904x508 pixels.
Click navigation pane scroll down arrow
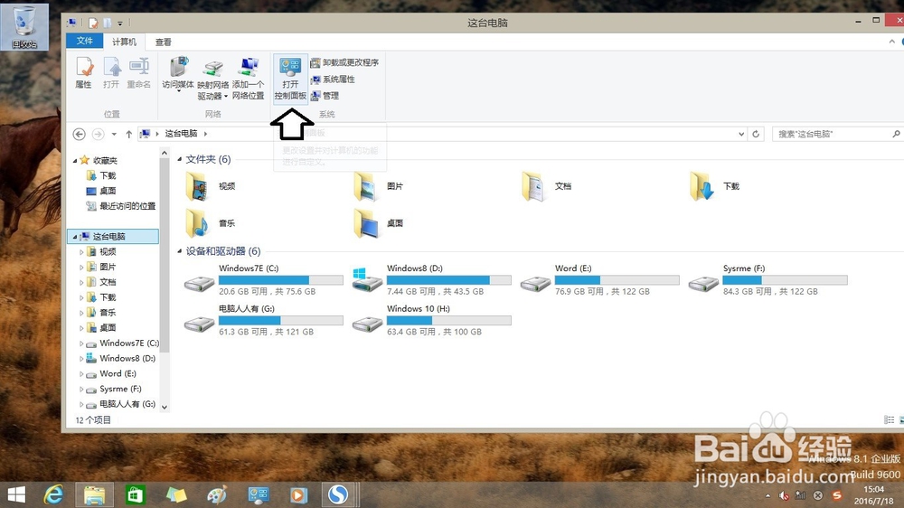click(165, 407)
